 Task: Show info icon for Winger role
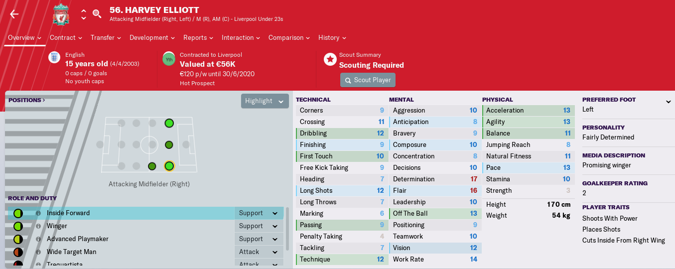38,226
